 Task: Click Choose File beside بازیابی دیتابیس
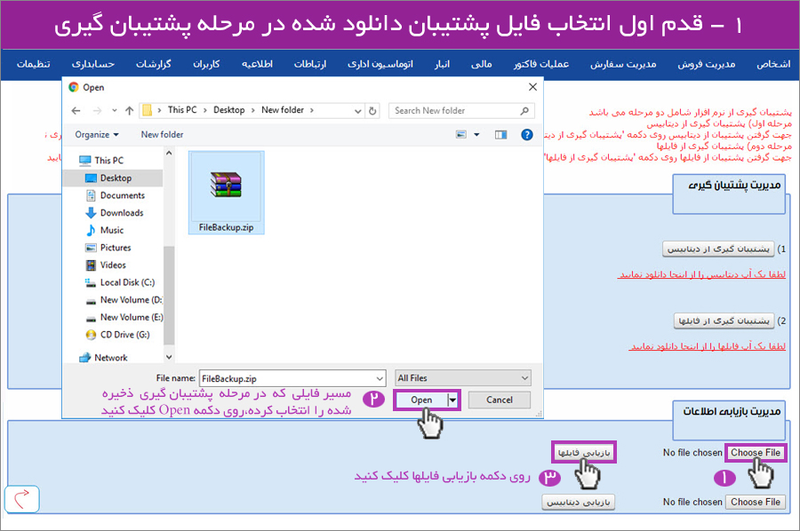[756, 502]
